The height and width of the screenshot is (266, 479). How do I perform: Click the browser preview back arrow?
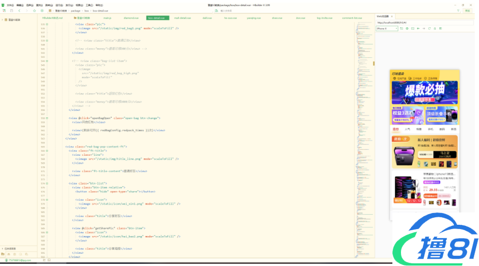(418, 28)
